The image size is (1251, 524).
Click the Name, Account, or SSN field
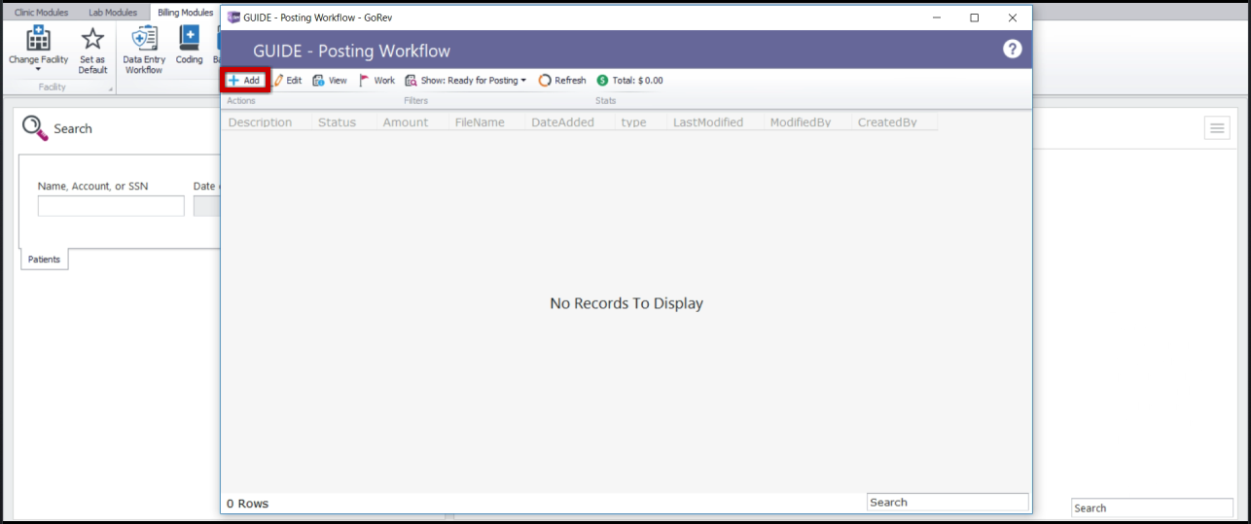pos(111,206)
